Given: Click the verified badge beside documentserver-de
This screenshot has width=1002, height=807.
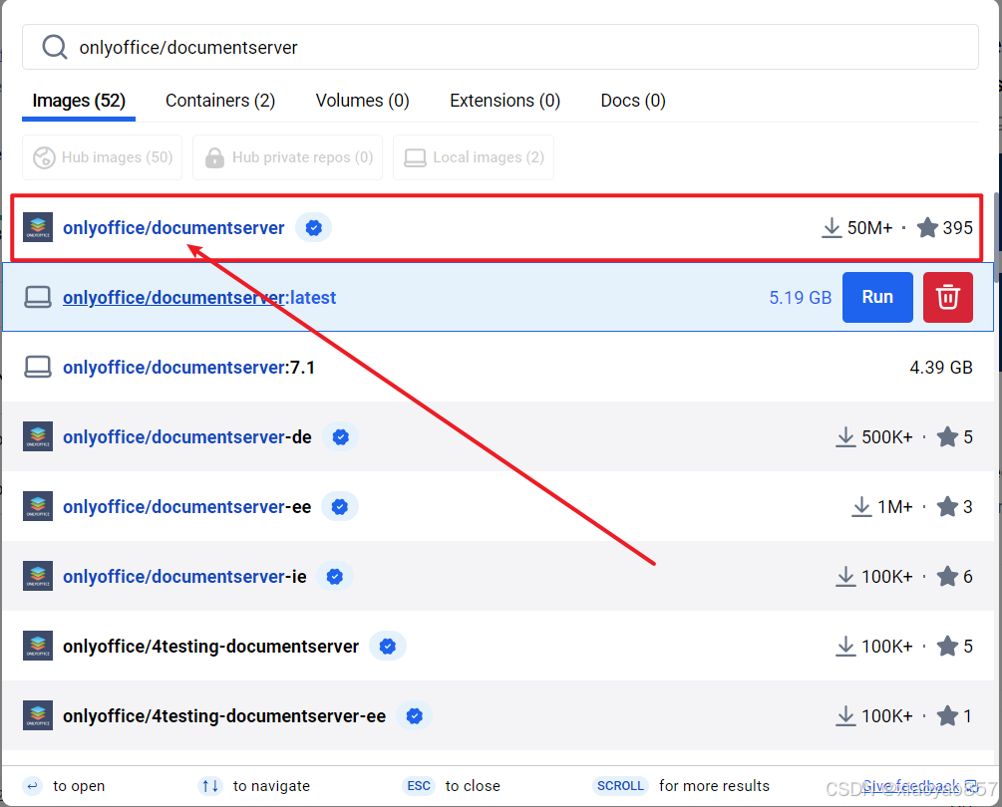Looking at the screenshot, I should (341, 436).
